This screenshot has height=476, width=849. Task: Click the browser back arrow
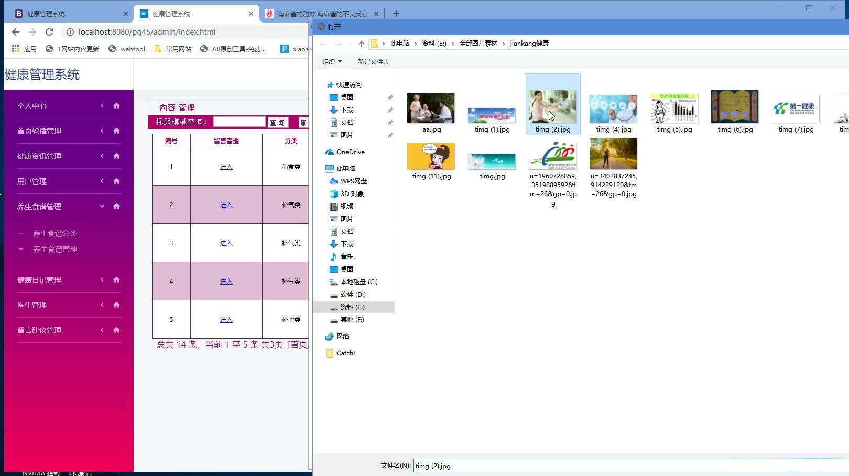(x=15, y=31)
